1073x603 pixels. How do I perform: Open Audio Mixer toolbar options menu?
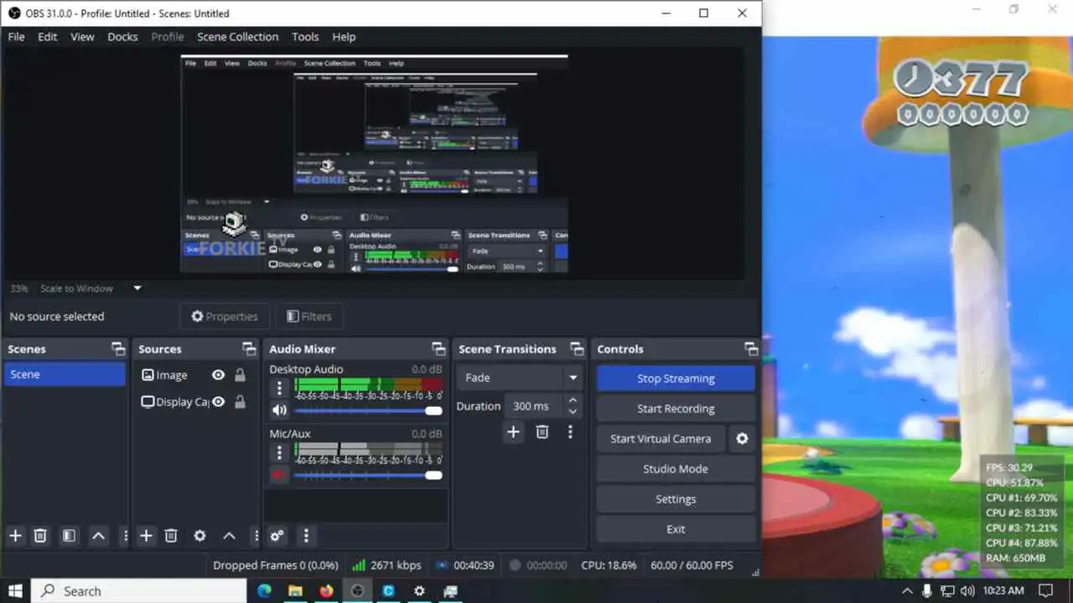point(306,536)
